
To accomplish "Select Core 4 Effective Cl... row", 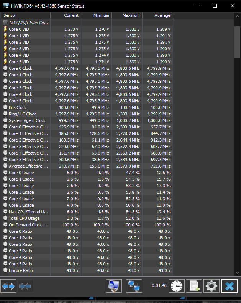I will (x=87, y=153).
